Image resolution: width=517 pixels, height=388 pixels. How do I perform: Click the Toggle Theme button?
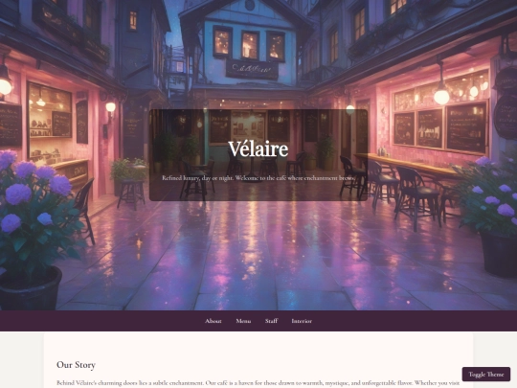click(x=486, y=375)
